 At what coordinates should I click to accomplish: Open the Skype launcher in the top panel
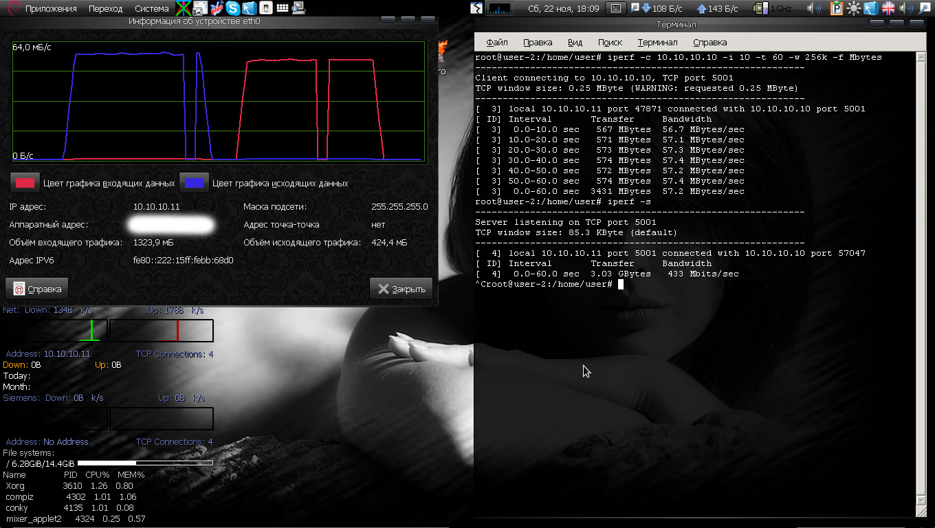pyautogui.click(x=233, y=8)
